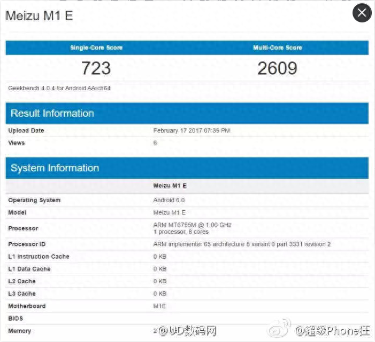Select the views count value 6
Screen dimensions: 375x342
[x=155, y=143]
